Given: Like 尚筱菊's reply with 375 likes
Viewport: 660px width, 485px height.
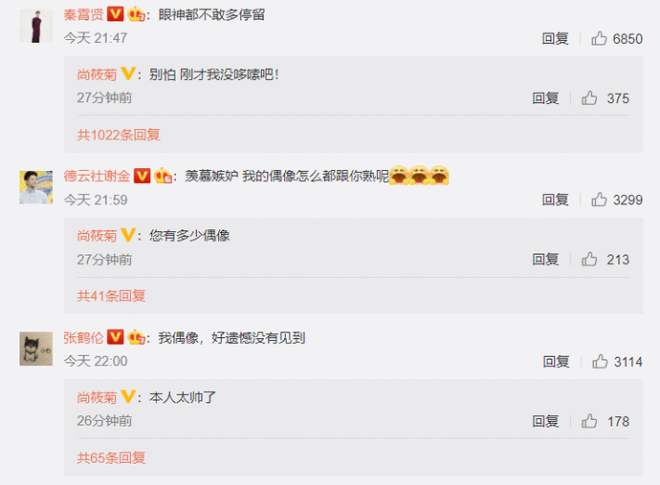Looking at the screenshot, I should point(589,98).
